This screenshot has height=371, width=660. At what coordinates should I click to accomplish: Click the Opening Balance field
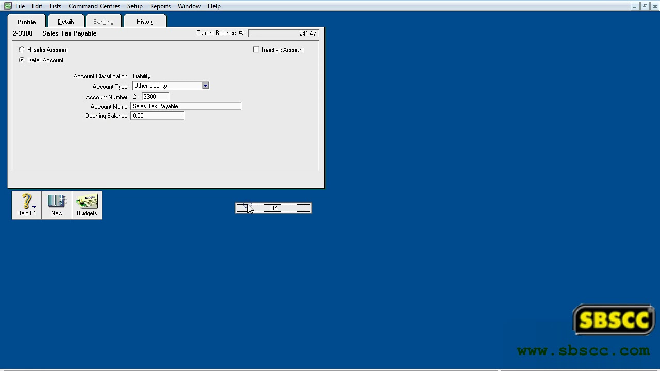(157, 116)
